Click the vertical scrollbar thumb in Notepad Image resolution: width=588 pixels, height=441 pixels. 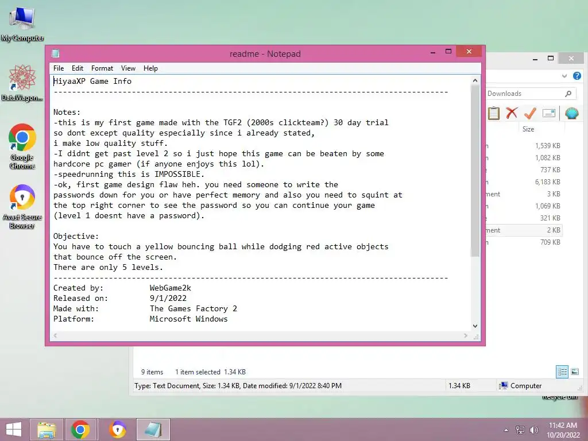(475, 171)
